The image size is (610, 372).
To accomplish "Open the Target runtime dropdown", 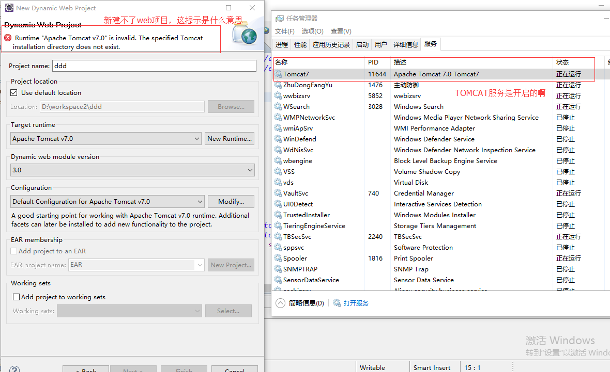I will tap(106, 139).
